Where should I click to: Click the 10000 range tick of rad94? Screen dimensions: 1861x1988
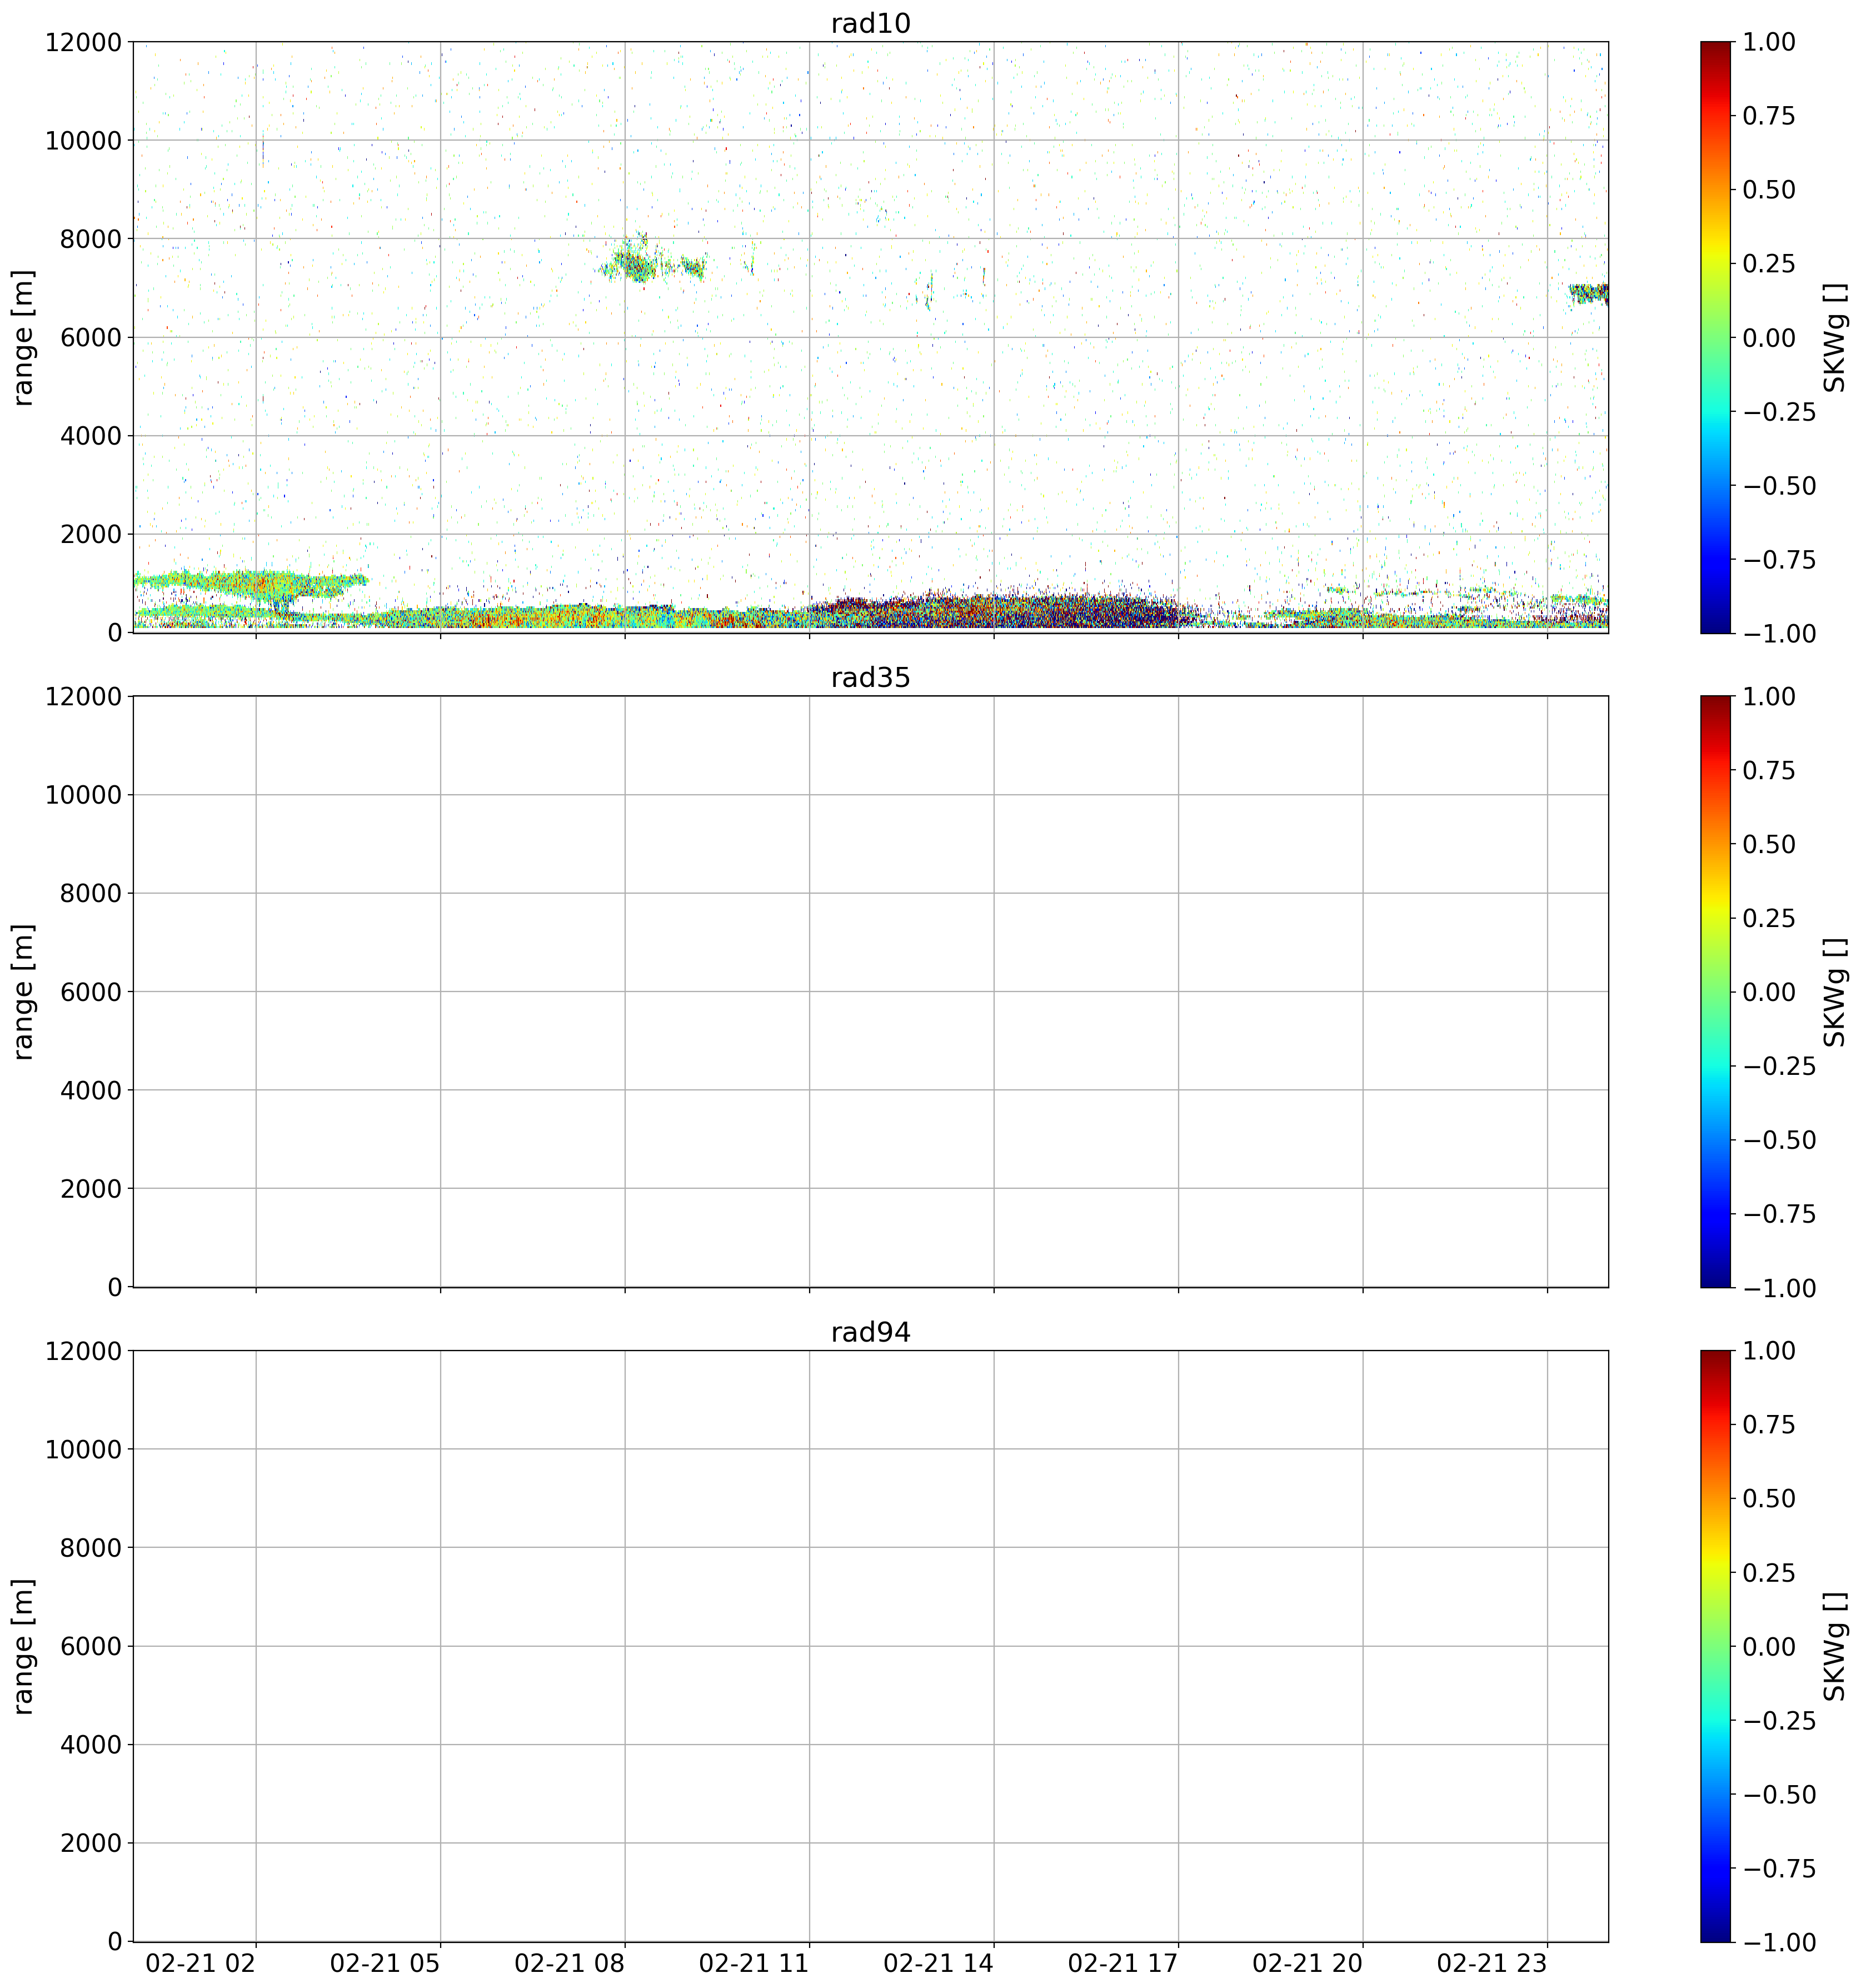coord(83,1450)
